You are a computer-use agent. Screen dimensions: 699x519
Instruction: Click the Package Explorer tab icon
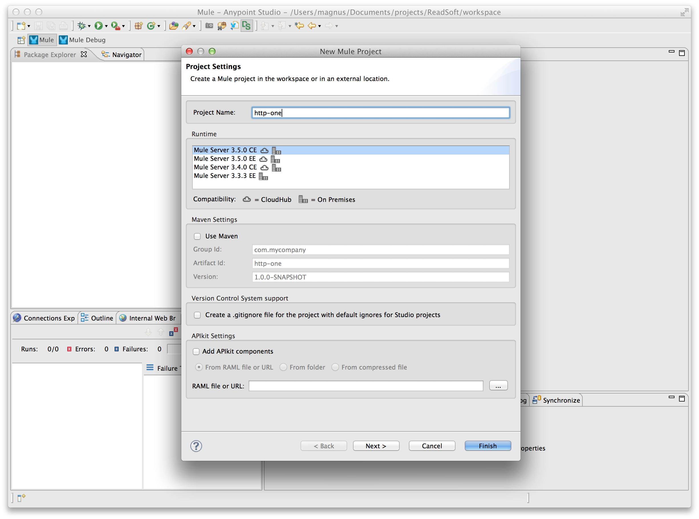(x=20, y=54)
